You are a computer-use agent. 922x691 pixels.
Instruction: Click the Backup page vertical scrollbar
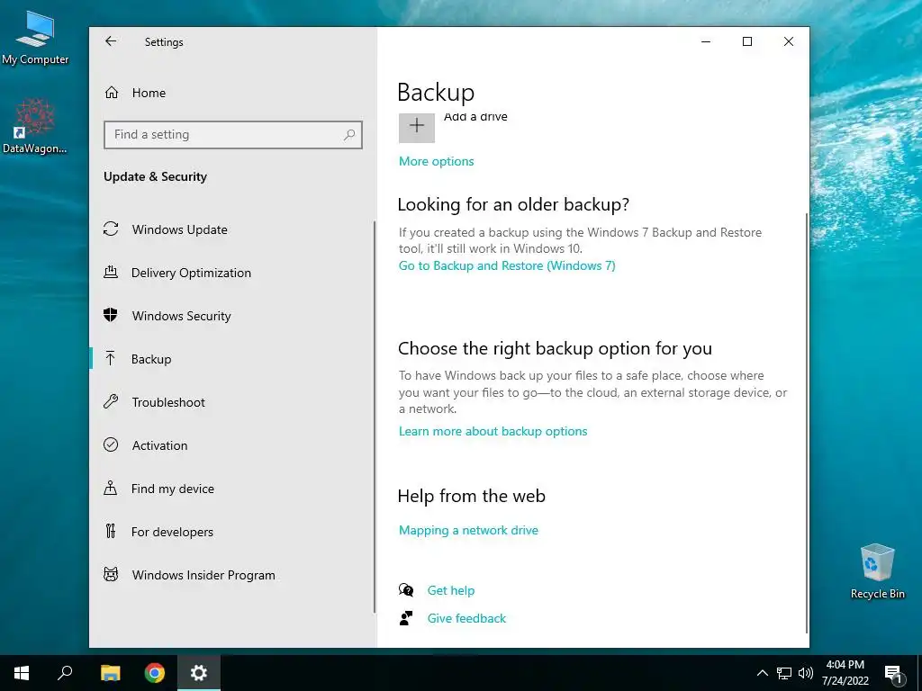tap(807, 423)
